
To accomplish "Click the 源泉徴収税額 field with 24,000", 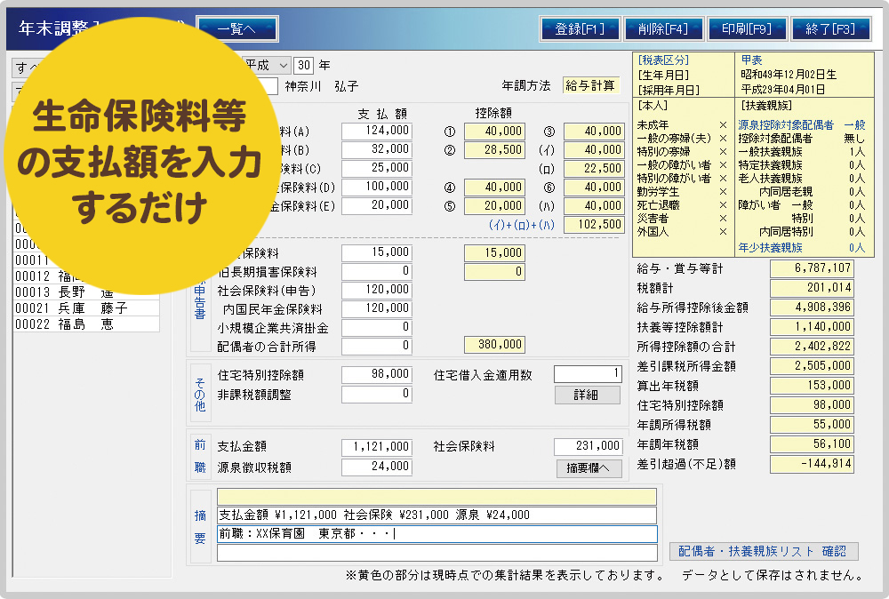I will (x=377, y=467).
